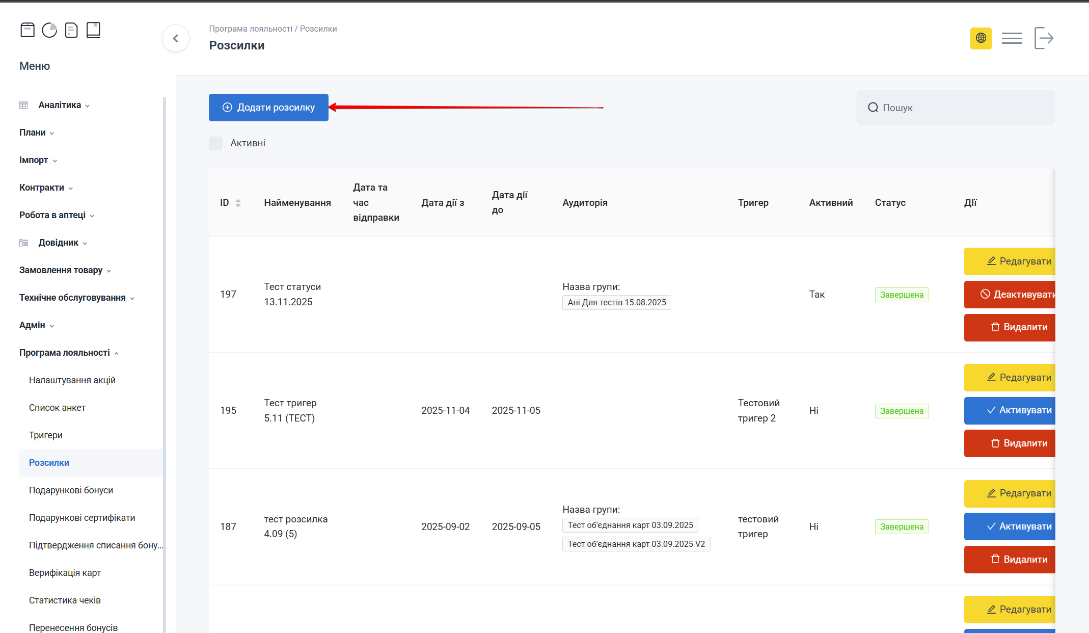Click the document page icon in sidebar header
This screenshot has height=633, width=1089.
coord(71,30)
